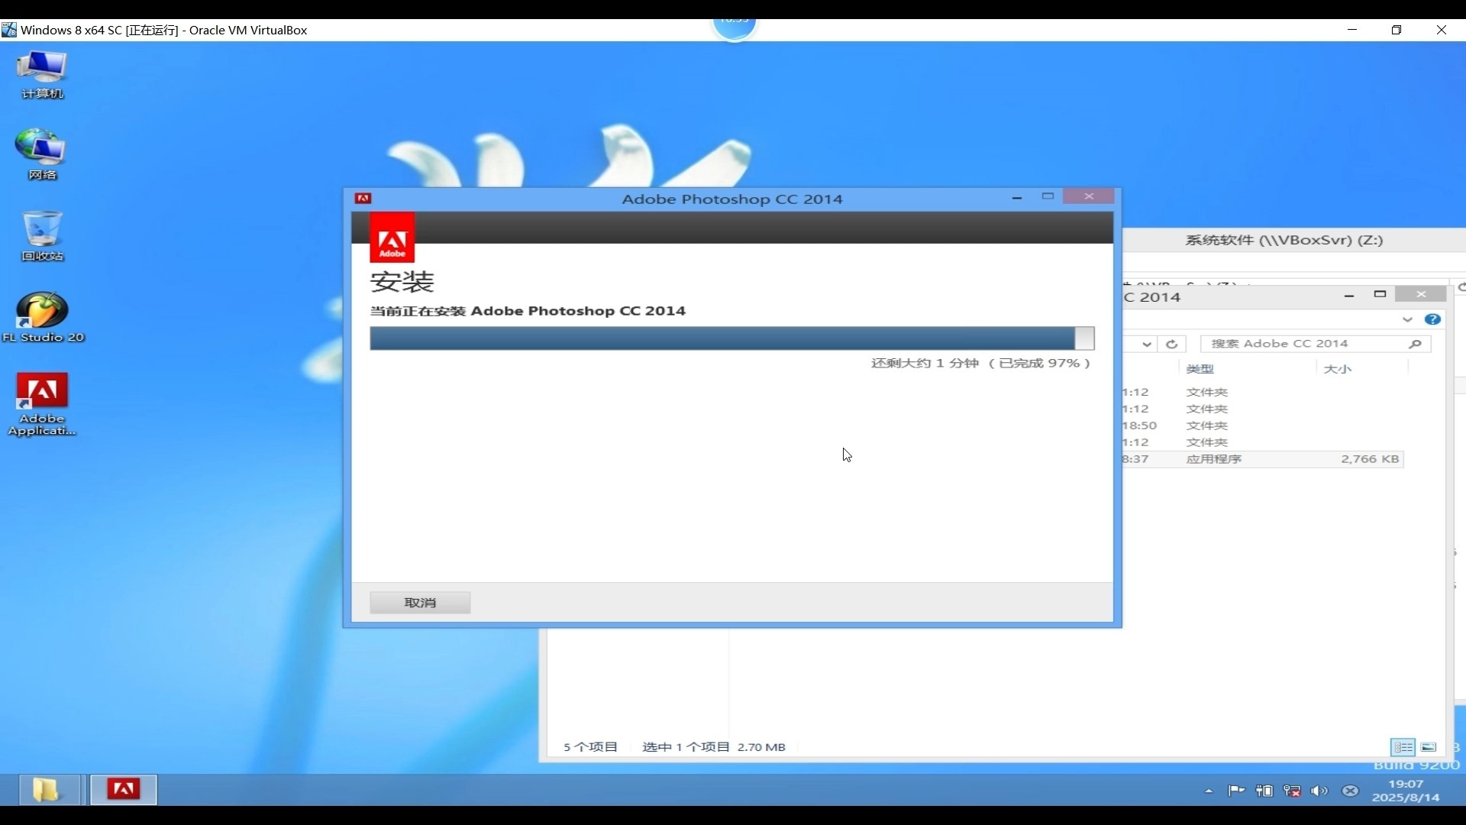
Task: Select the 应用程序 2,766 KB row
Action: [x=1263, y=459]
